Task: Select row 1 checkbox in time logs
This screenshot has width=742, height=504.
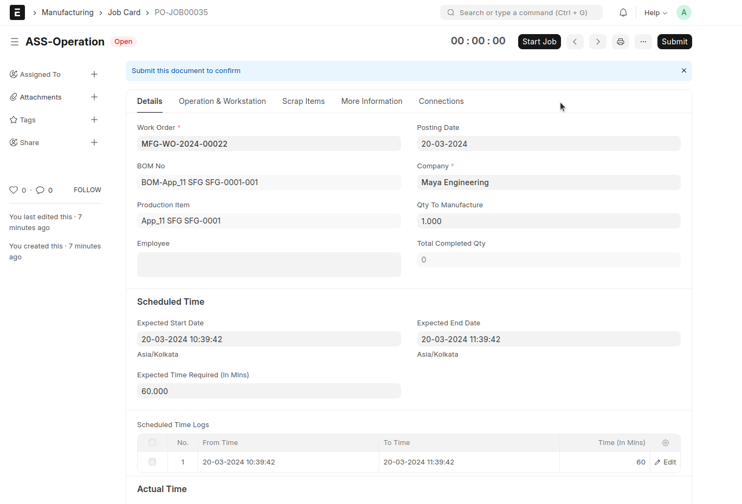Action: pyautogui.click(x=152, y=462)
